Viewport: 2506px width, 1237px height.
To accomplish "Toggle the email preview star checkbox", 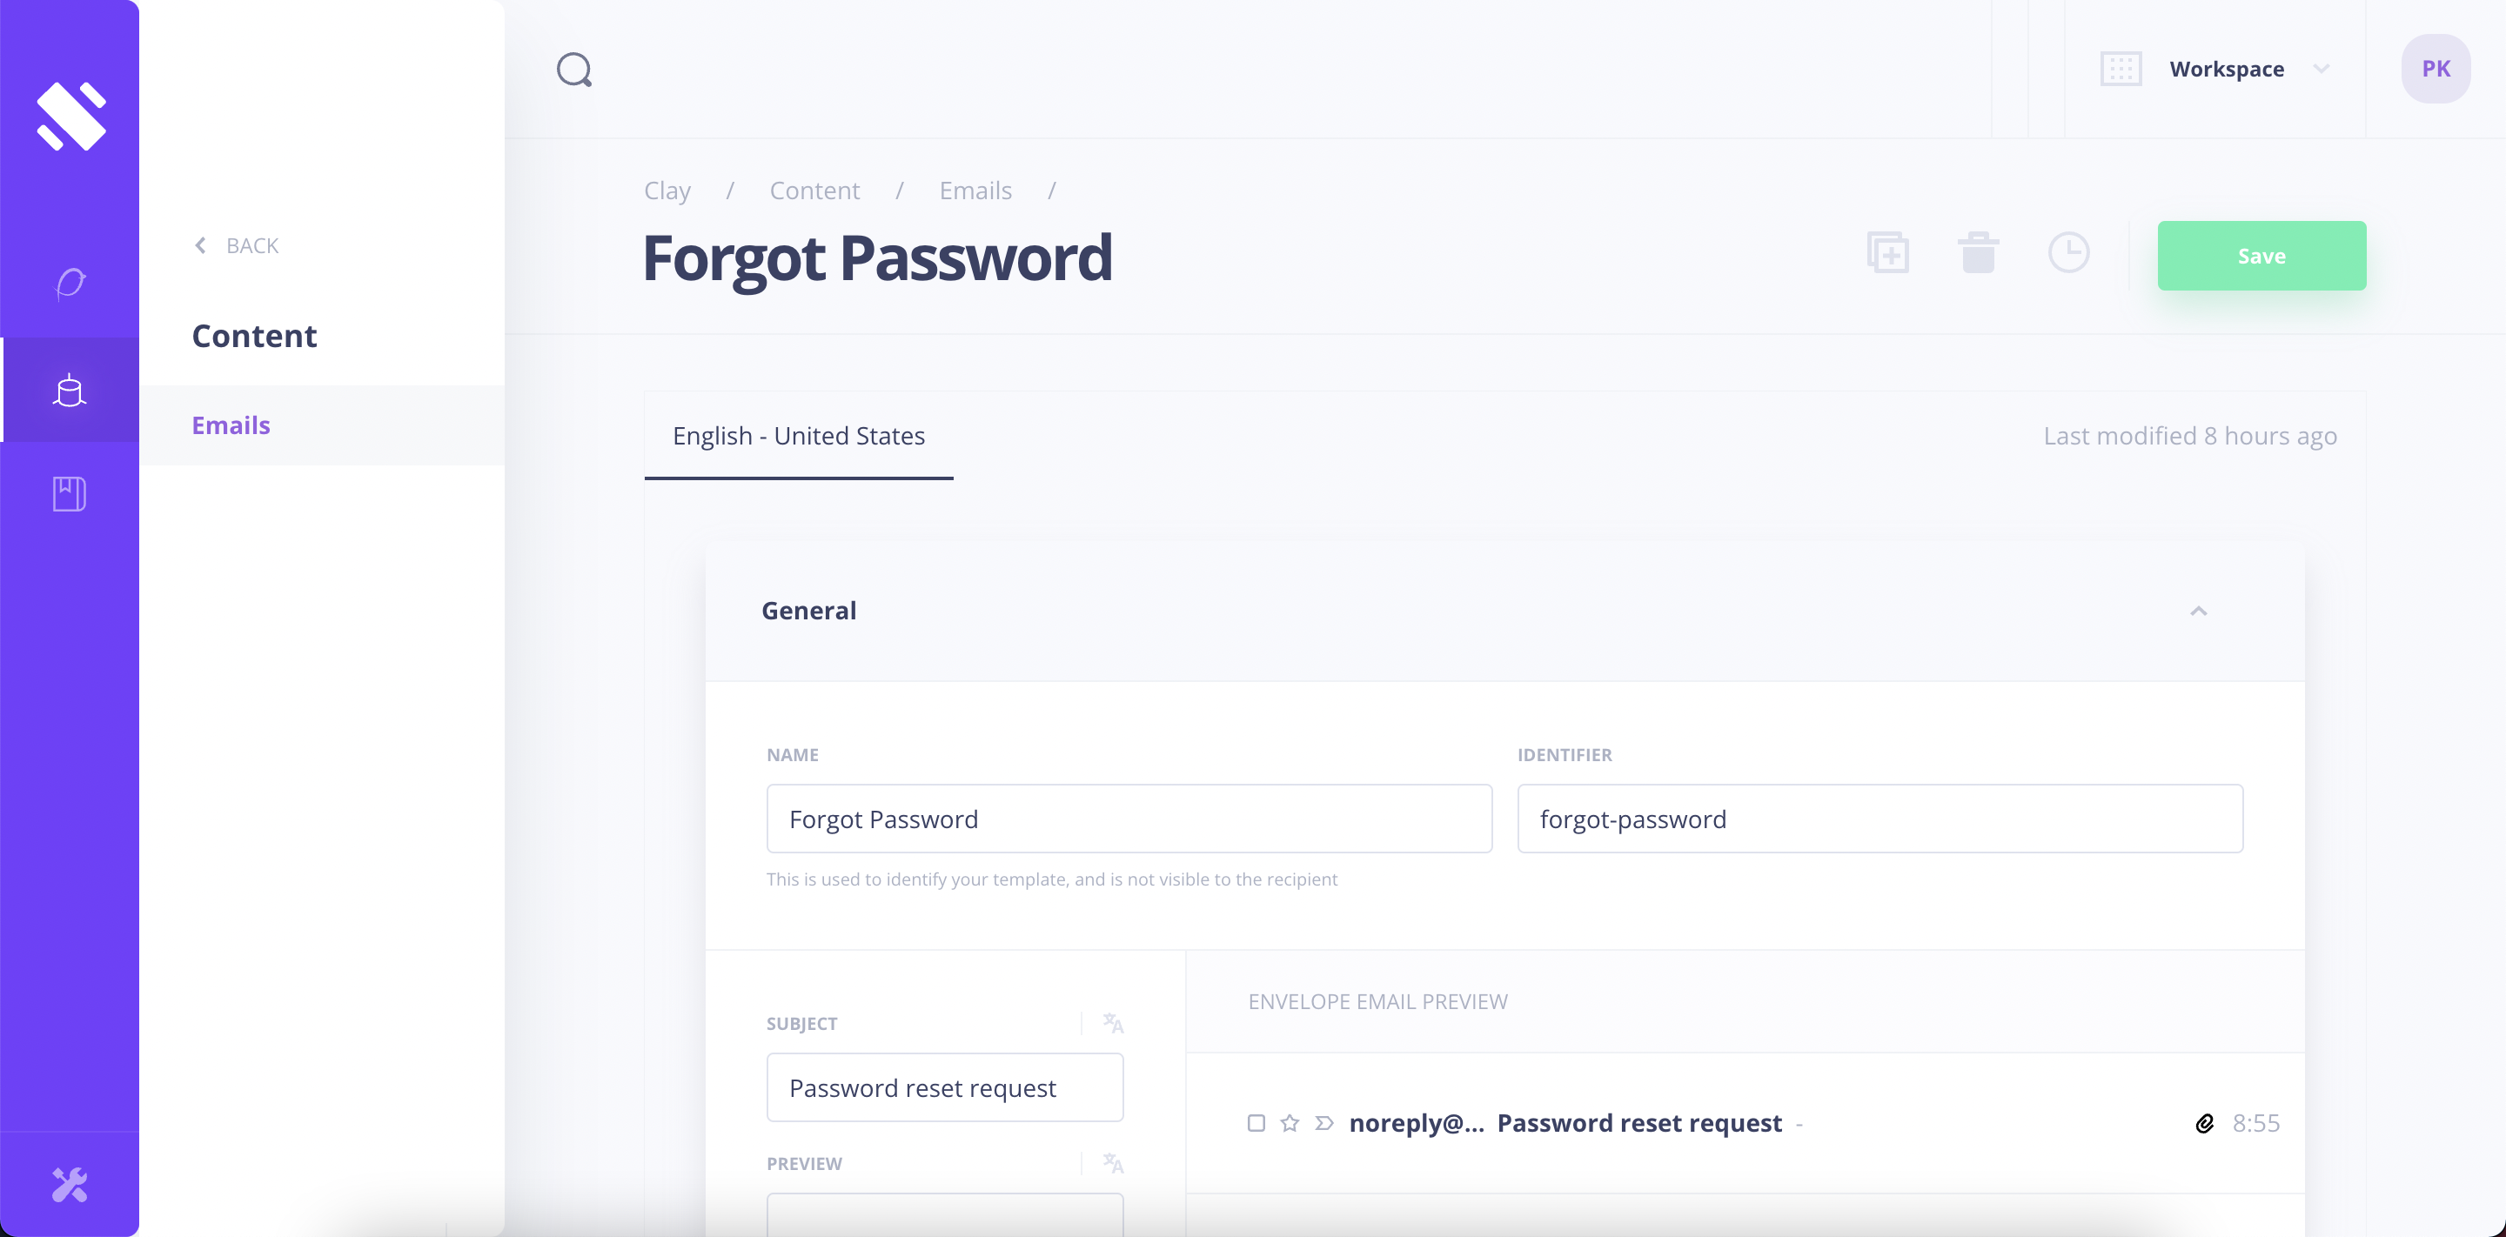I will coord(1290,1122).
